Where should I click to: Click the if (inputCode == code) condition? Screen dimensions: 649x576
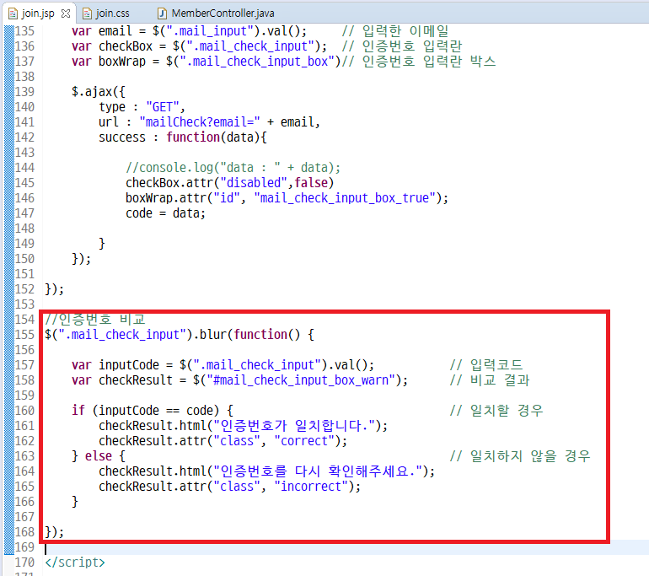[x=153, y=411]
